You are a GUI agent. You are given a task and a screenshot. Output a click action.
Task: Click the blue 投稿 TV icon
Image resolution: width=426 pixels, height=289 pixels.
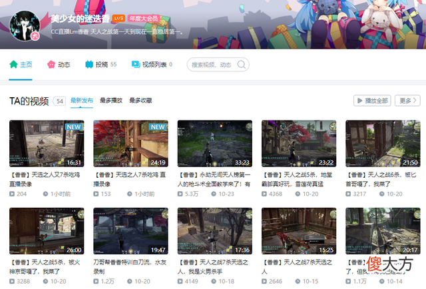(89, 65)
